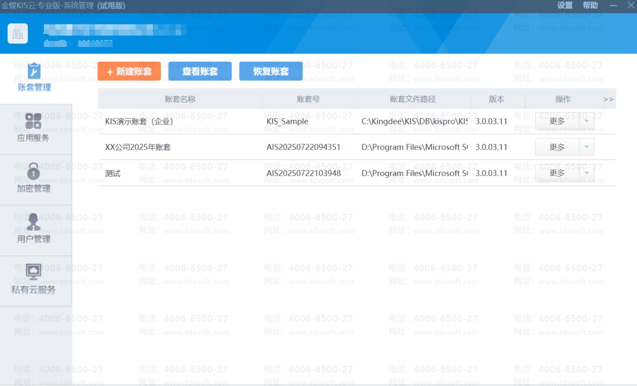The image size is (637, 386).
Task: Switch to the 账套管理 tab label
Action: coord(34,88)
